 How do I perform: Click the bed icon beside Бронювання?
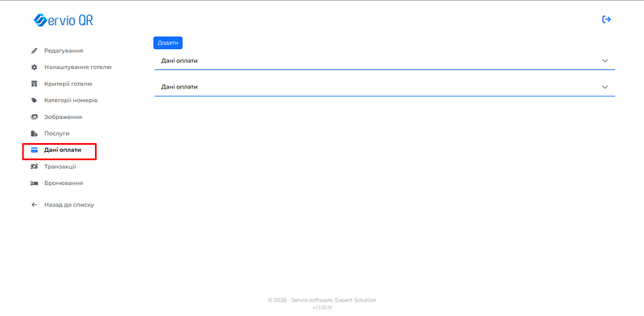(x=35, y=183)
